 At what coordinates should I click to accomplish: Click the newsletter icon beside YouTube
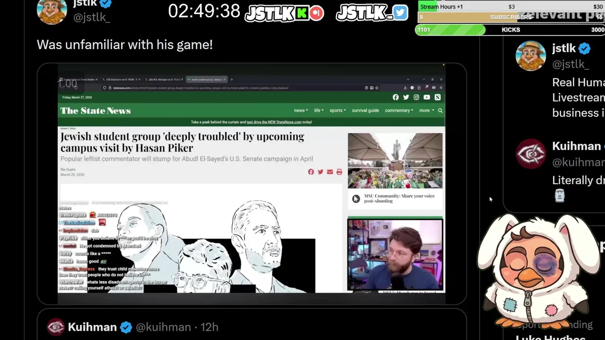(x=438, y=97)
